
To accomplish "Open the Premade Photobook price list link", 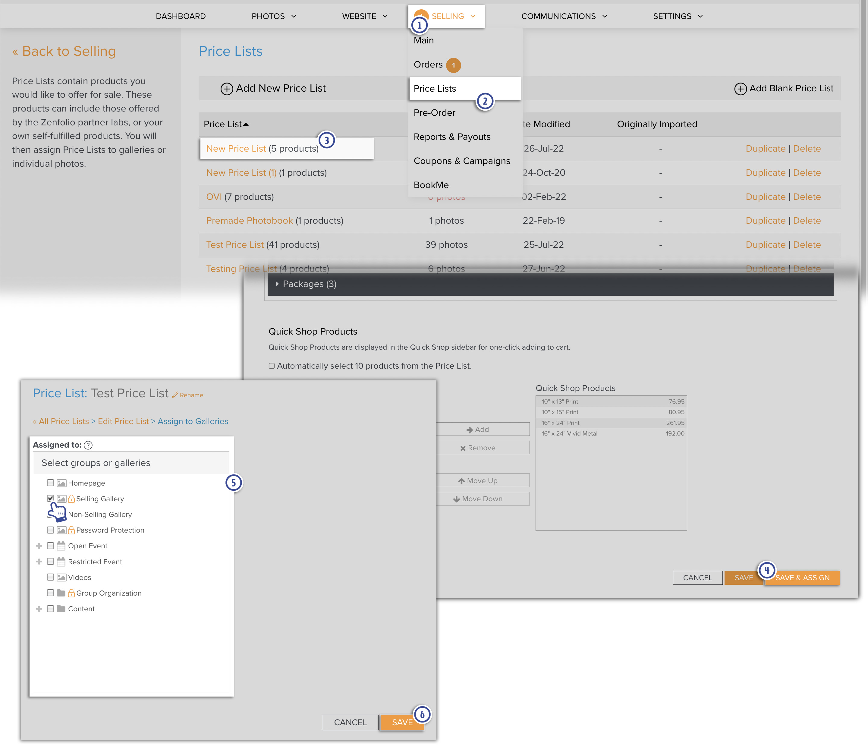I will pos(249,221).
